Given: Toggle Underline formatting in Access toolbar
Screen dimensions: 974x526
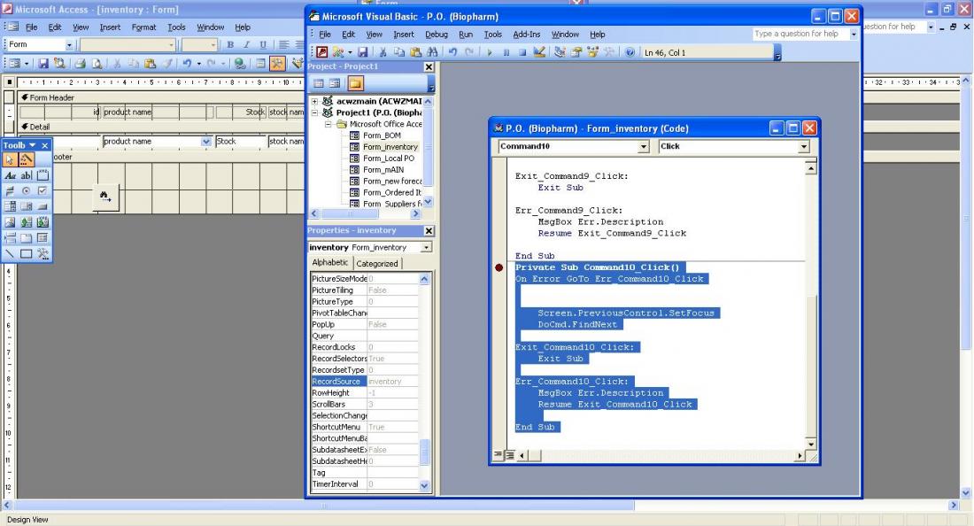Looking at the screenshot, I should point(263,44).
